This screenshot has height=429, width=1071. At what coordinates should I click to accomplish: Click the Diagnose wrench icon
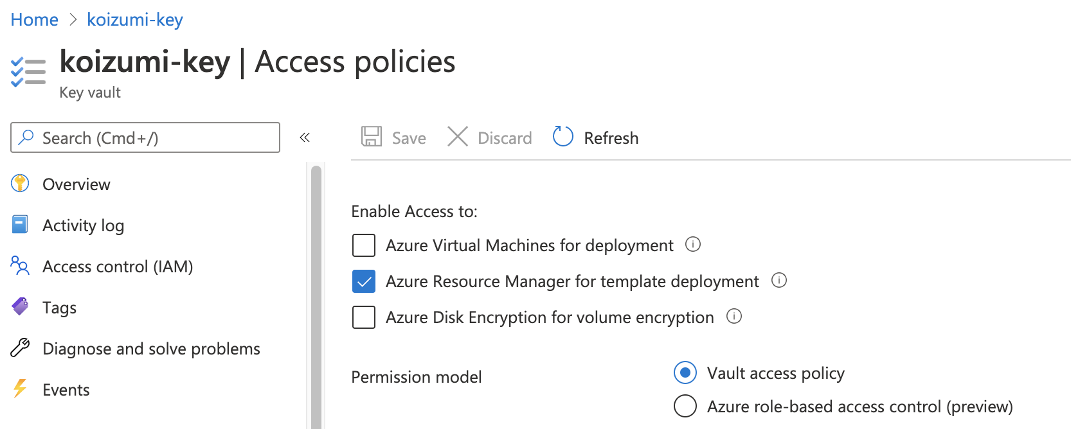(20, 348)
